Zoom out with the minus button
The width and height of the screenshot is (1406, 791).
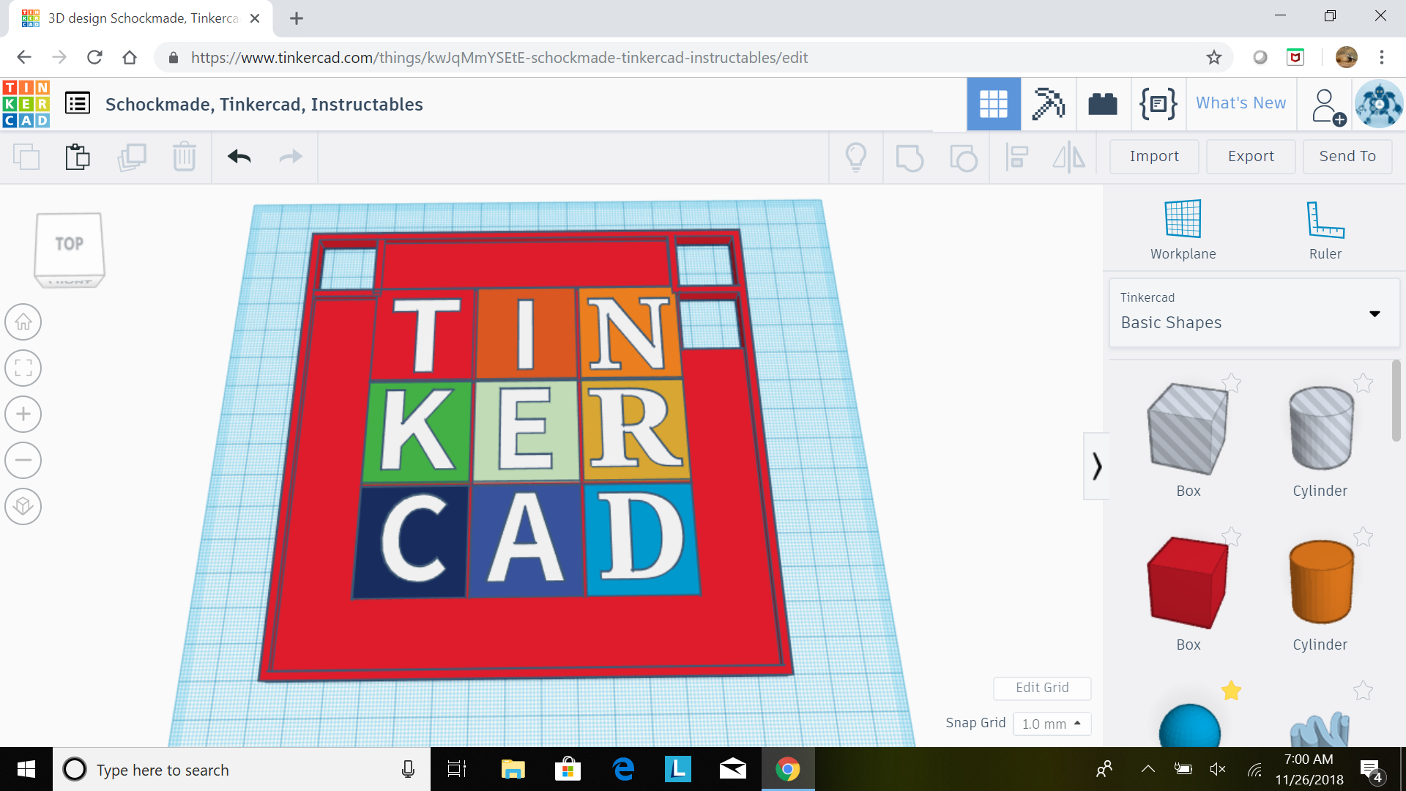pyautogui.click(x=23, y=461)
